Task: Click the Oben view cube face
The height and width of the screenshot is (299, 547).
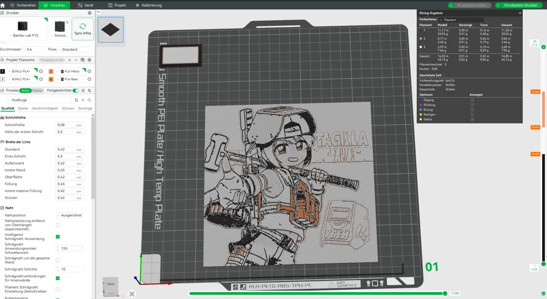Action: [x=110, y=284]
